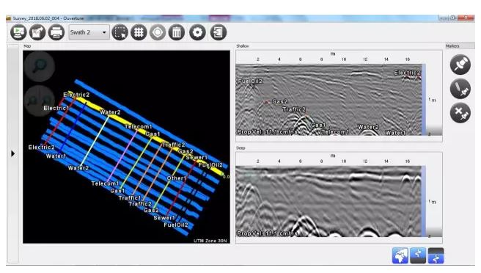
Task: Click the delete marker X button
Action: [x=460, y=113]
